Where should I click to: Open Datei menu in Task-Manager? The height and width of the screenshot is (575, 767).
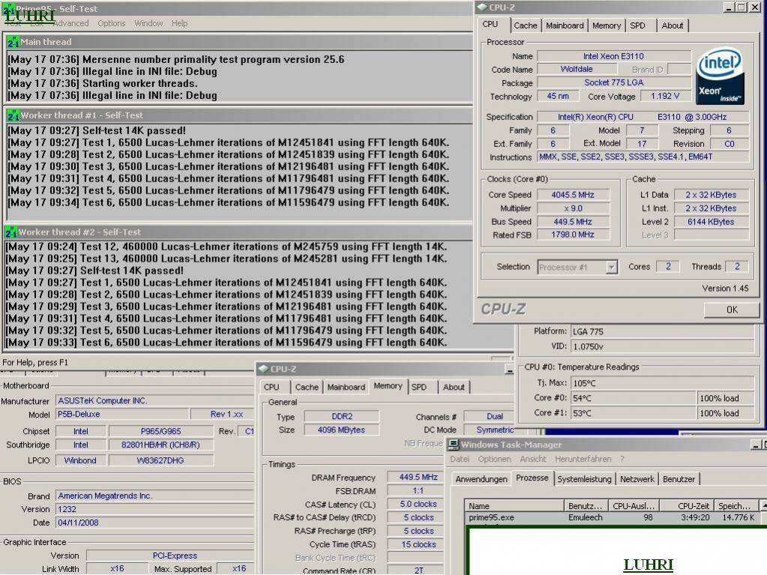pyautogui.click(x=460, y=459)
